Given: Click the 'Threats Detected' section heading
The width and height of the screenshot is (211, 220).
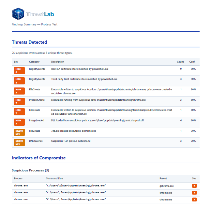Looking at the screenshot, I should tap(29, 42).
